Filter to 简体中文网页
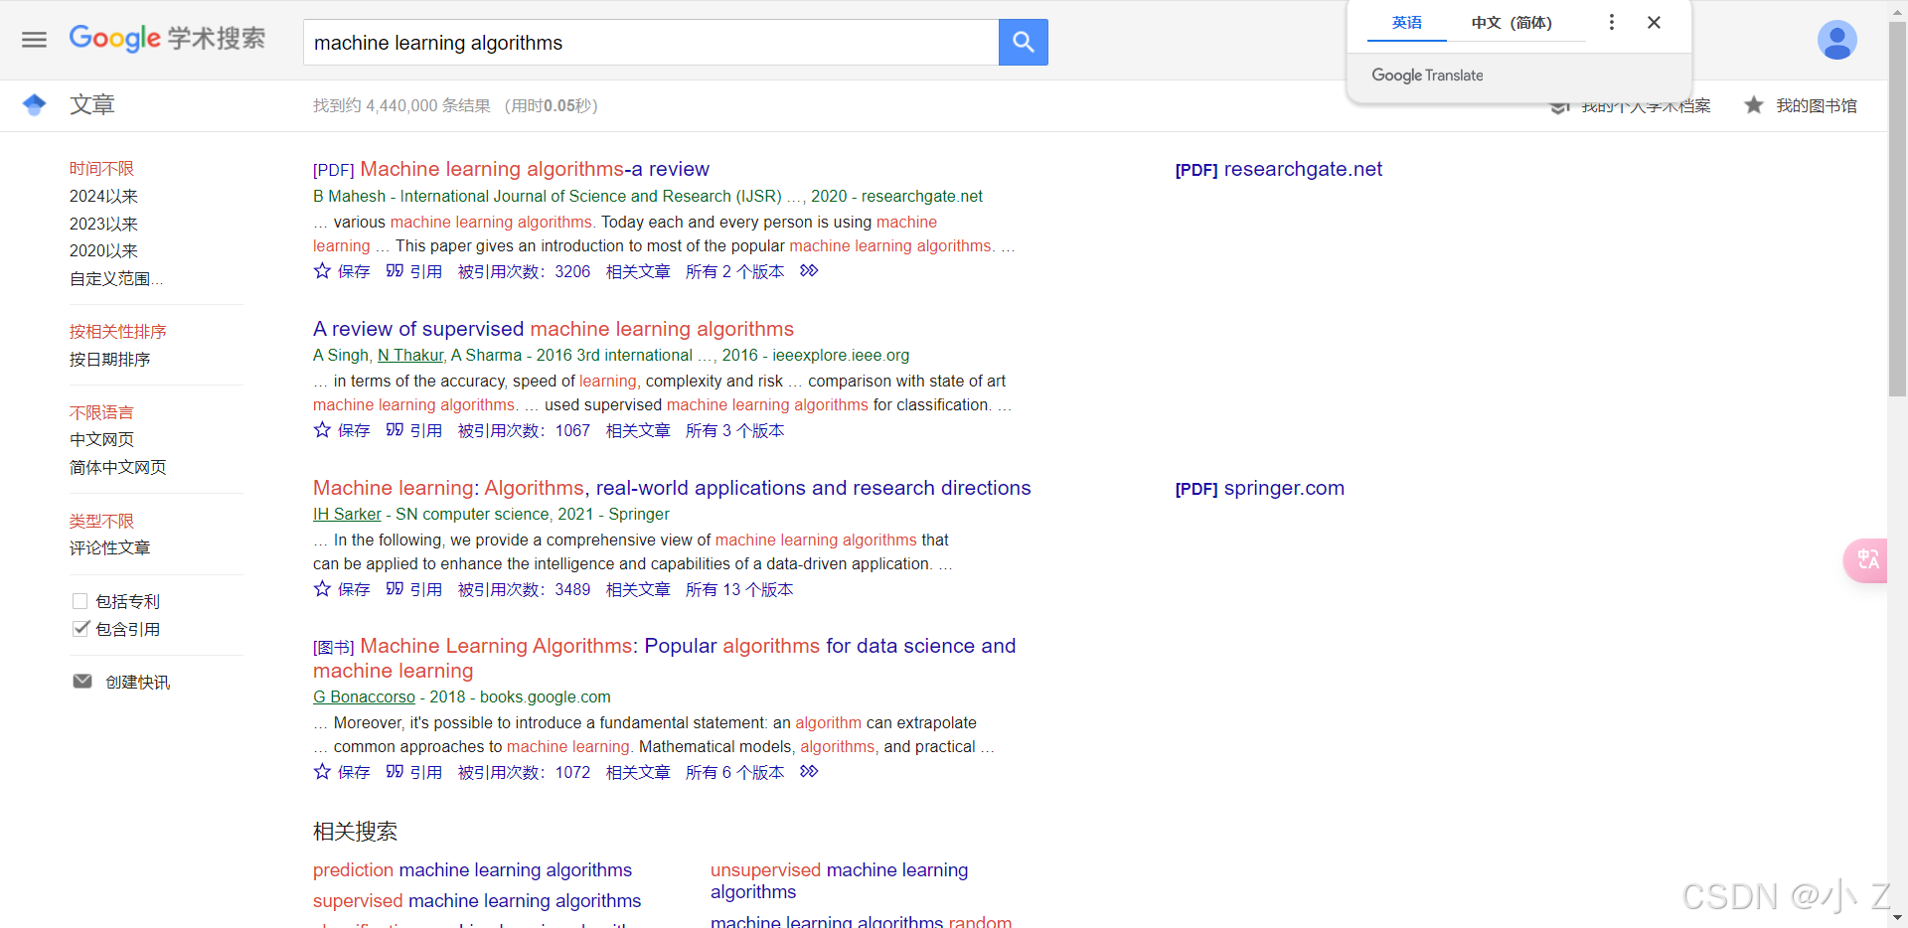The image size is (1908, 928). coord(117,468)
